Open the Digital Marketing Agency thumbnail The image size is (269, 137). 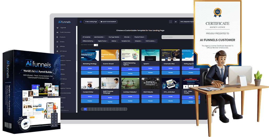[x=130, y=55]
